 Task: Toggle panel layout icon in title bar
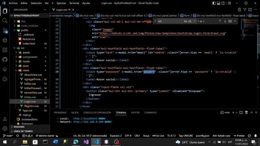click(x=219, y=3)
